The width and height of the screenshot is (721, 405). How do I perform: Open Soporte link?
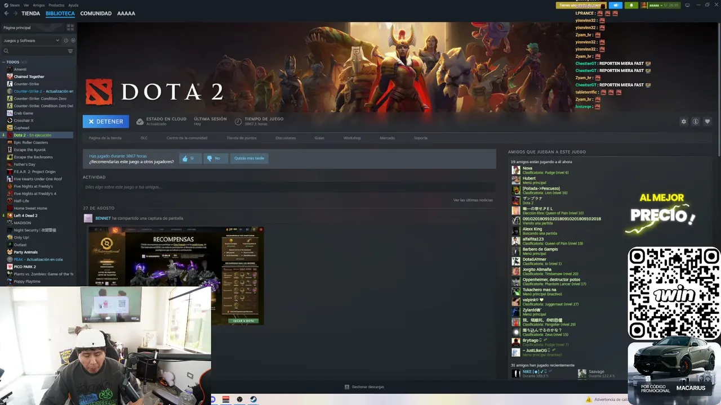(421, 138)
